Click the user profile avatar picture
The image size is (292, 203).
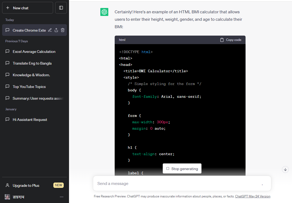tap(7, 197)
